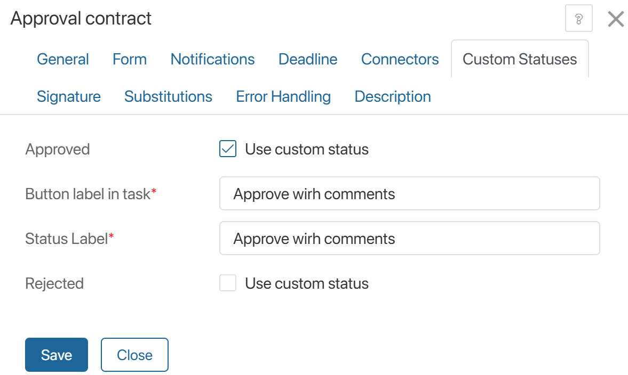View the Error Handling tab
This screenshot has width=628, height=375.
[283, 96]
